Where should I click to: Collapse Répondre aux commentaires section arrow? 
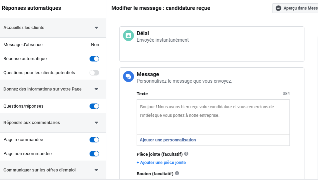(x=96, y=123)
